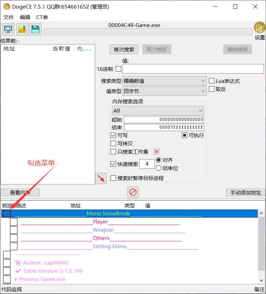Click the open folder load table icon
Image resolution: width=266 pixels, height=294 pixels.
[x=22, y=29]
